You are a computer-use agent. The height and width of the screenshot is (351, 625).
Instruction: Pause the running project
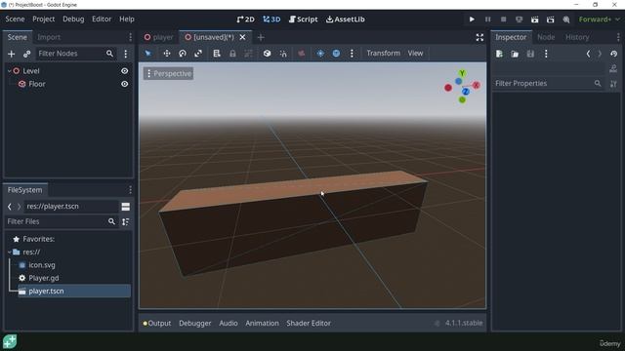(487, 19)
